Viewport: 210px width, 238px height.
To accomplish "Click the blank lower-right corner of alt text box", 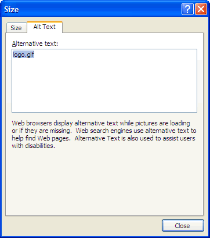I will pyautogui.click(x=186, y=106).
